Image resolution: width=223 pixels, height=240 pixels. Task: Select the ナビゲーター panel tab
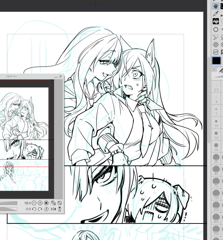pyautogui.click(x=12, y=76)
